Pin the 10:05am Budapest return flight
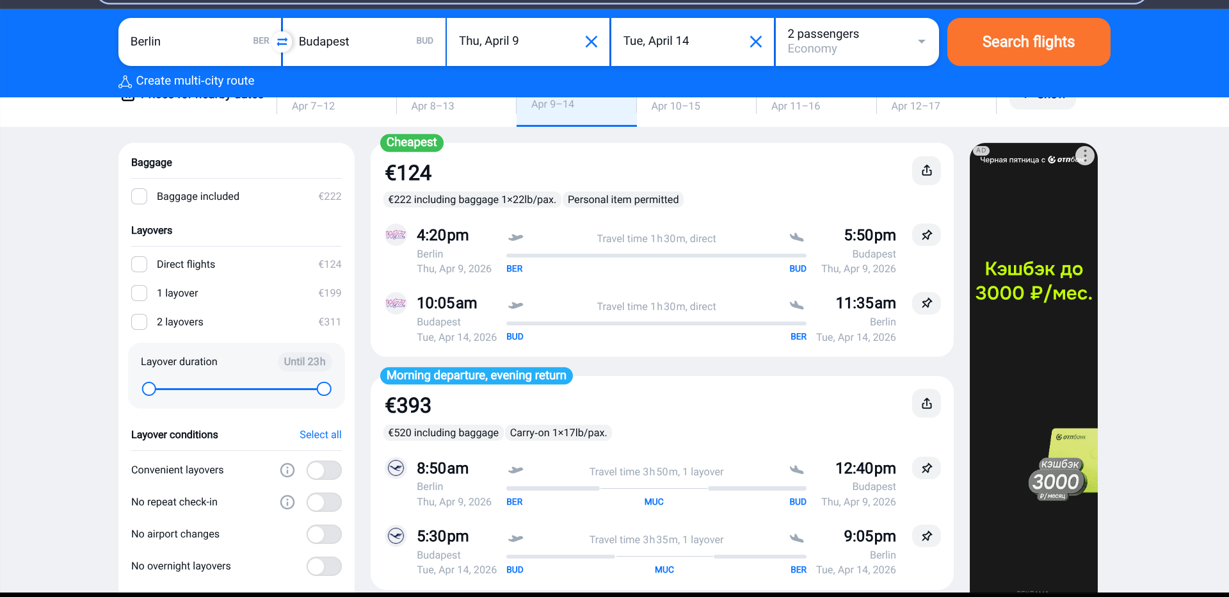1229x597 pixels. [x=926, y=303]
